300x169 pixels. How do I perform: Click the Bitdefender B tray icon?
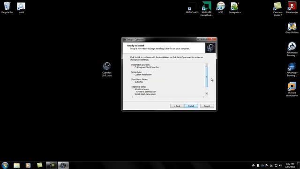(258, 165)
